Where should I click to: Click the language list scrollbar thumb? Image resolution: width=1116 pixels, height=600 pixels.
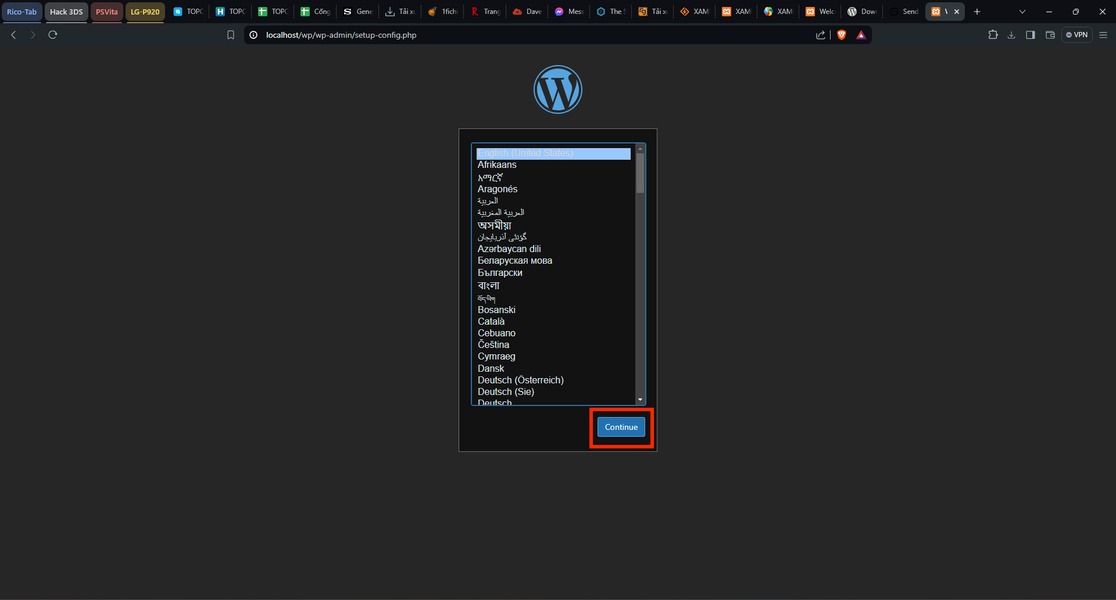point(640,173)
